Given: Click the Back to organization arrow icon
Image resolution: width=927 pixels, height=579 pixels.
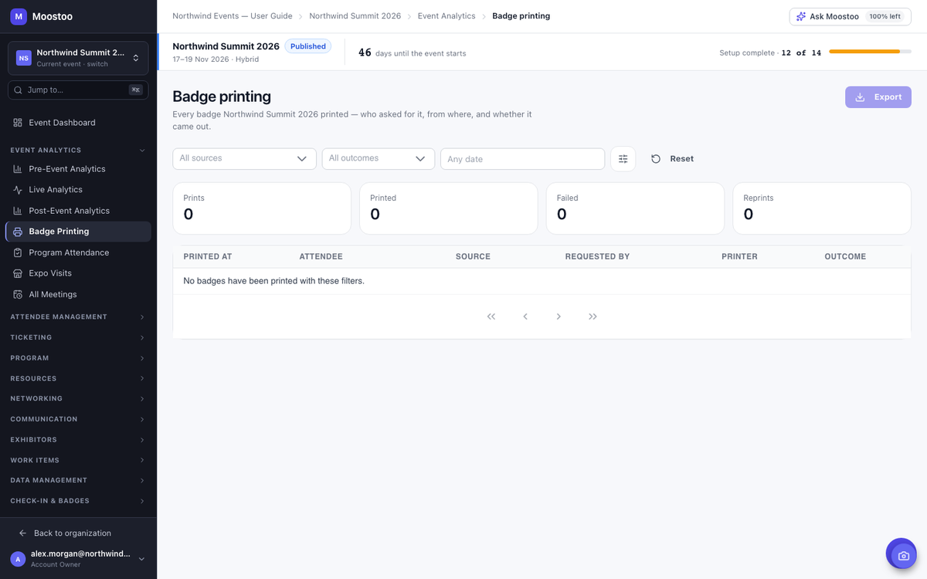Looking at the screenshot, I should (22, 533).
